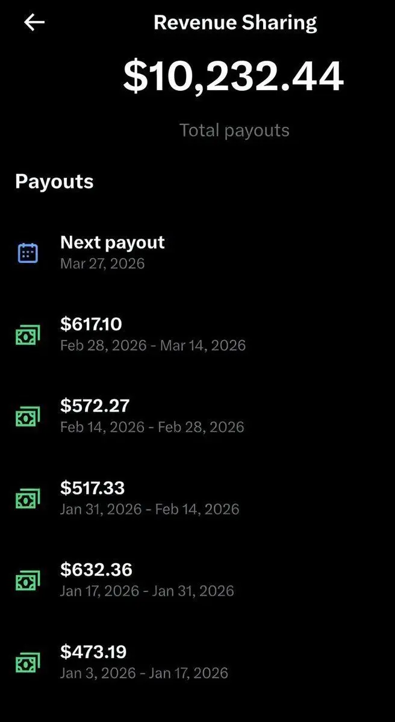395x722 pixels.
Task: Open the $617.10 payout entry
Action: [197, 335]
